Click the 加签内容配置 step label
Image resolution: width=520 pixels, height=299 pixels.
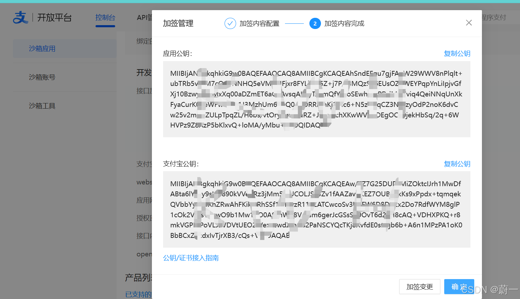259,23
